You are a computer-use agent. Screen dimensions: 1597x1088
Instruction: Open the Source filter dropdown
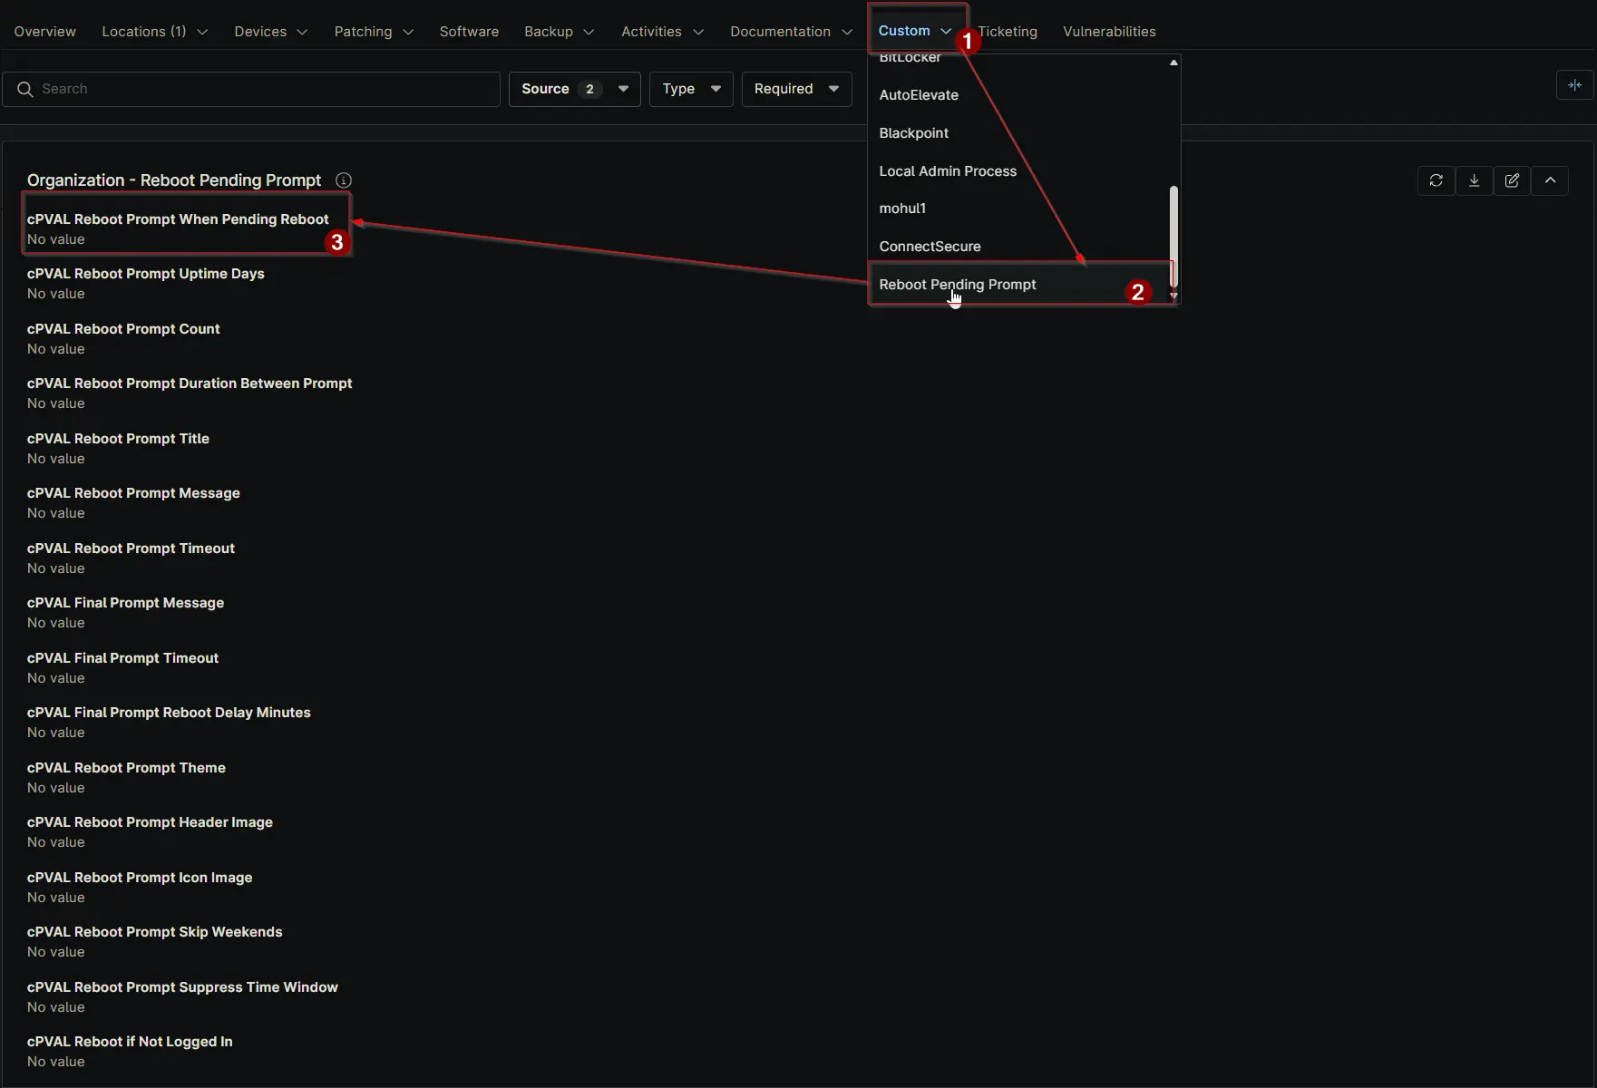click(574, 89)
